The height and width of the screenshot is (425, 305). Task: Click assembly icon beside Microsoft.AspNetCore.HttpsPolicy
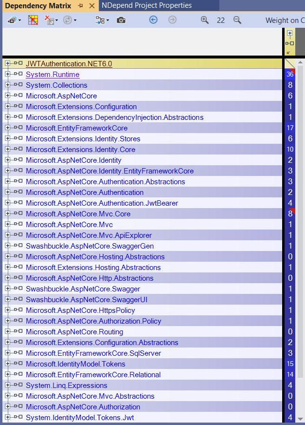point(18,310)
